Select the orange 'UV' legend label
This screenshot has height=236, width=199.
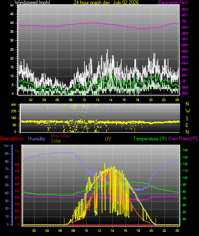tap(108, 139)
